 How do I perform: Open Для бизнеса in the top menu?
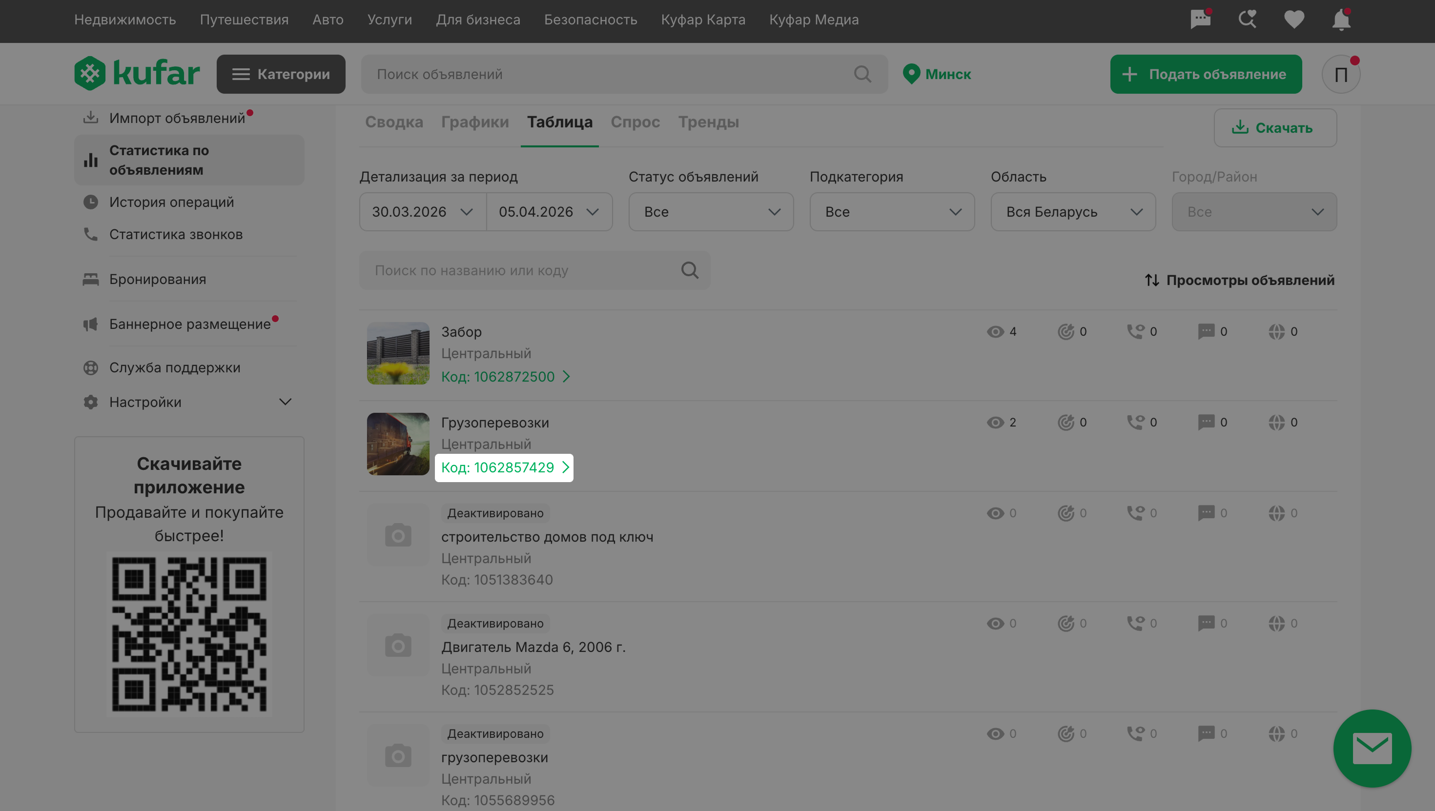click(478, 20)
